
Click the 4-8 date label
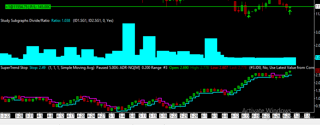(x=50, y=116)
